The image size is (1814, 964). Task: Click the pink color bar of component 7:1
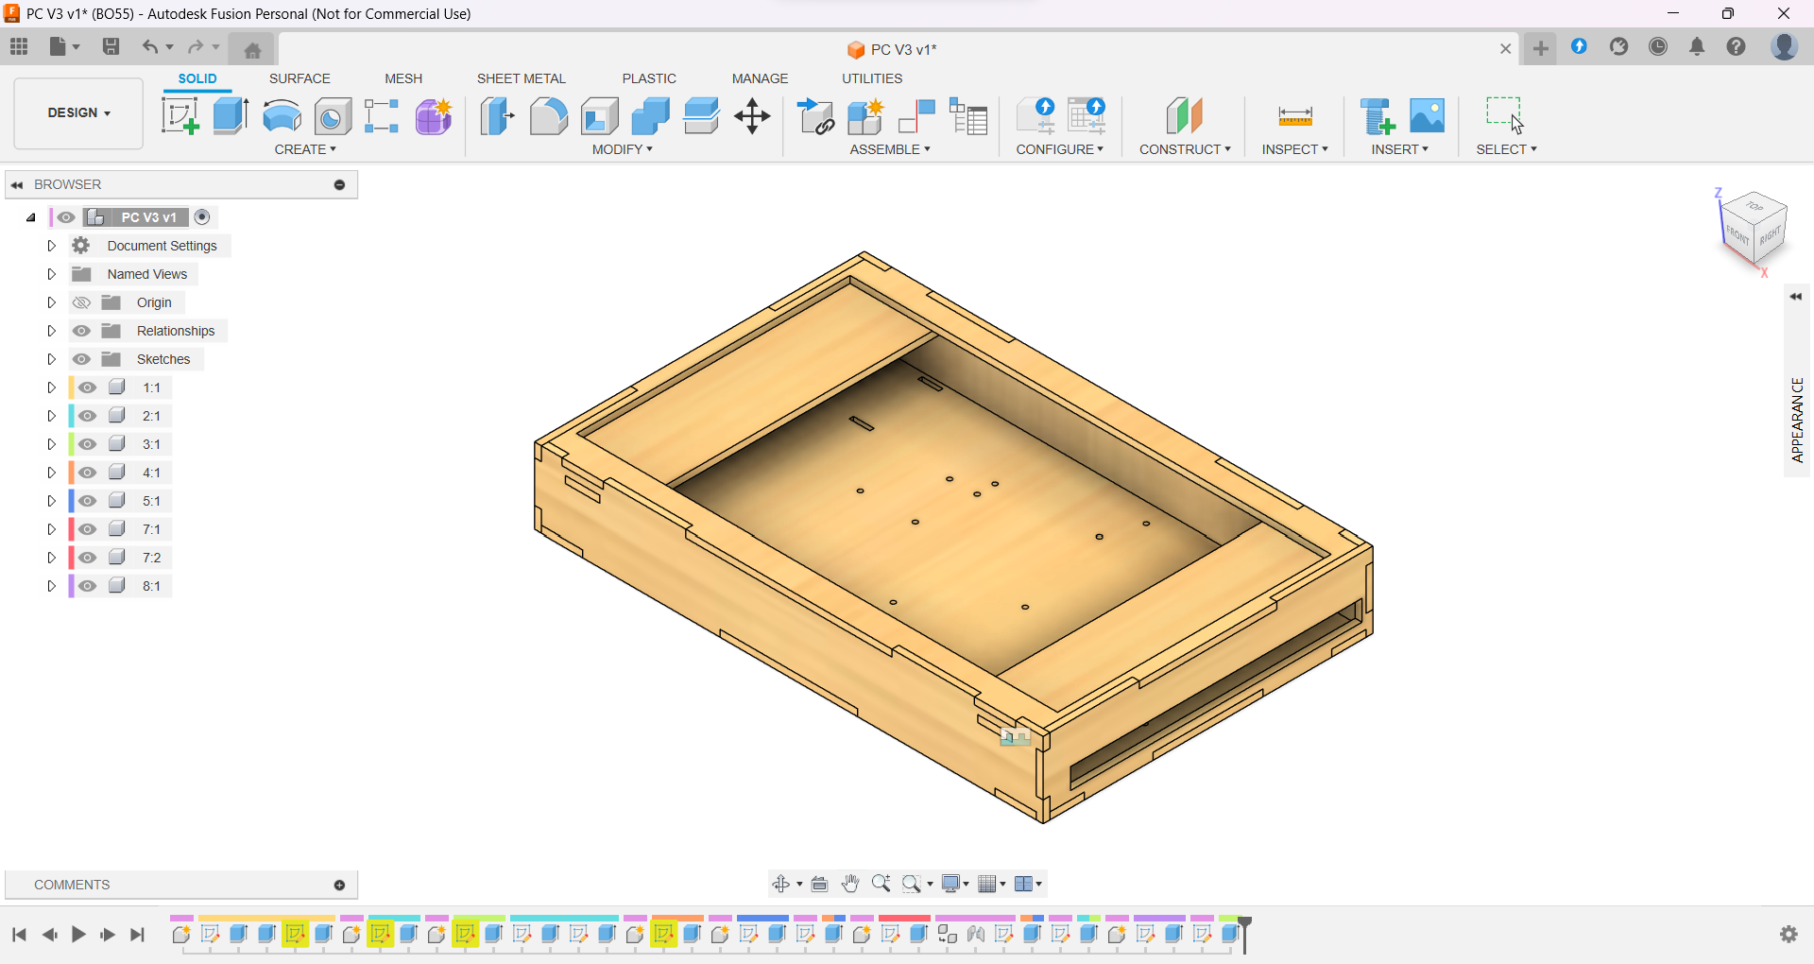coord(71,529)
